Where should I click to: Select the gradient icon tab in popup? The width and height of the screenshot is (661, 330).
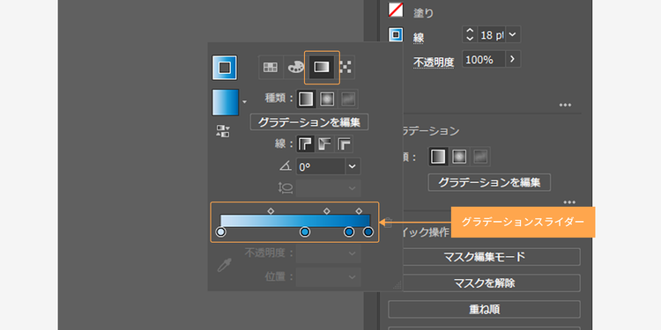(322, 68)
